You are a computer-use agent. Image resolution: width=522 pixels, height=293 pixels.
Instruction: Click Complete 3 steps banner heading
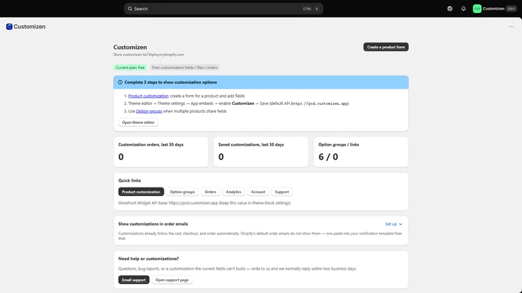point(170,82)
